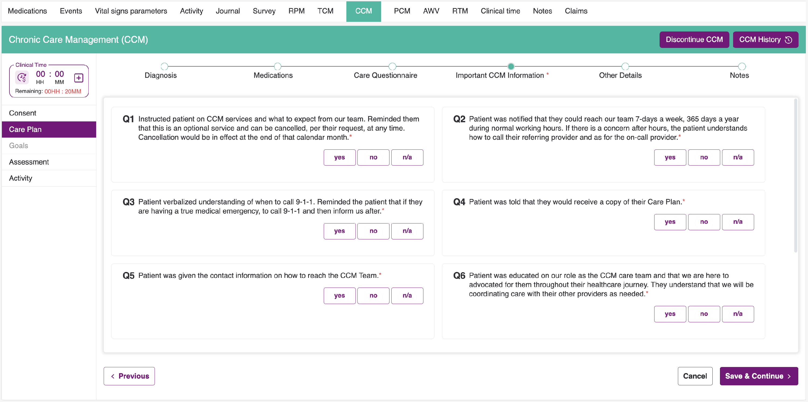Click the Diagnosis step circle
This screenshot has width=808, height=402.
click(x=164, y=66)
